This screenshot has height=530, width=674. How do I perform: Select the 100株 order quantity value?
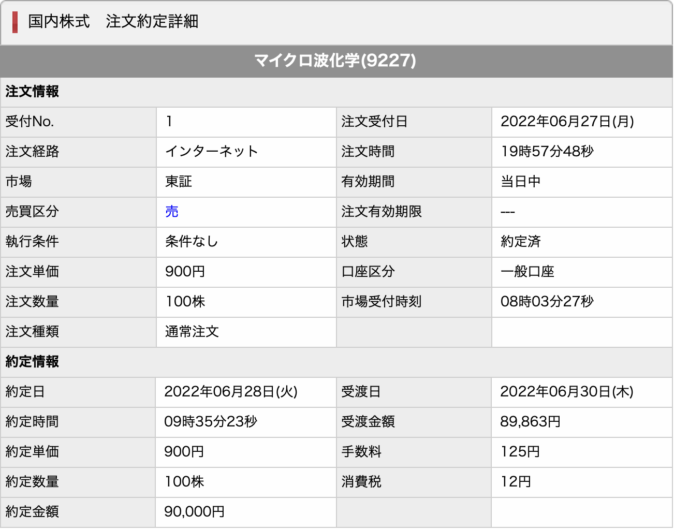(x=185, y=302)
